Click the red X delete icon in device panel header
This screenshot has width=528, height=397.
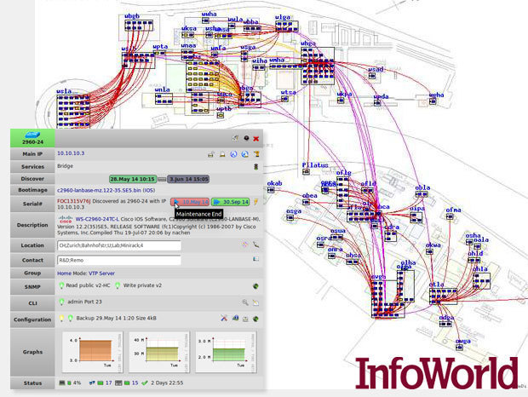(255, 138)
